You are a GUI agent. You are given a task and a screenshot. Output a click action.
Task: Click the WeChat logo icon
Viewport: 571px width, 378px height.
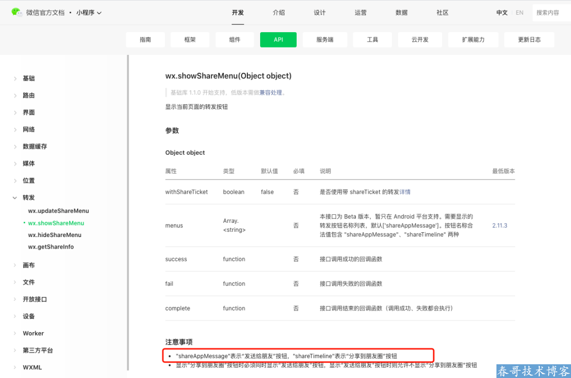[16, 12]
